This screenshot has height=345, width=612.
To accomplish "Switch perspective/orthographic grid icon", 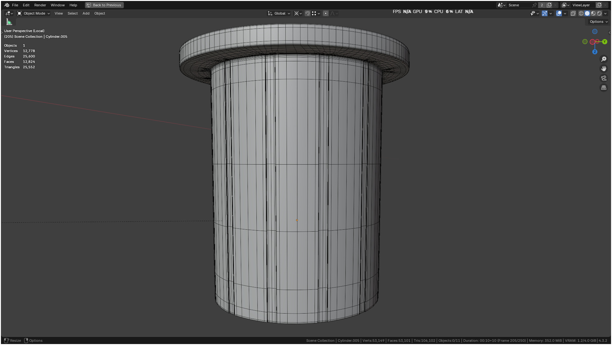I will pyautogui.click(x=603, y=88).
